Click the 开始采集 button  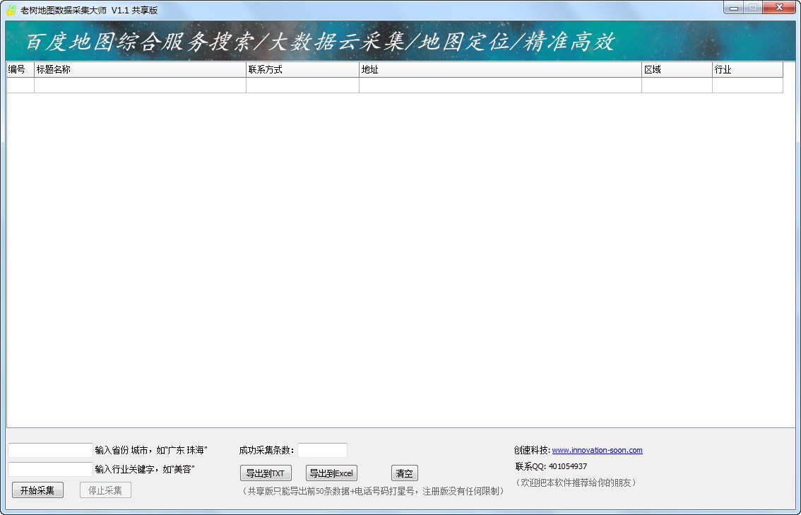tap(37, 490)
